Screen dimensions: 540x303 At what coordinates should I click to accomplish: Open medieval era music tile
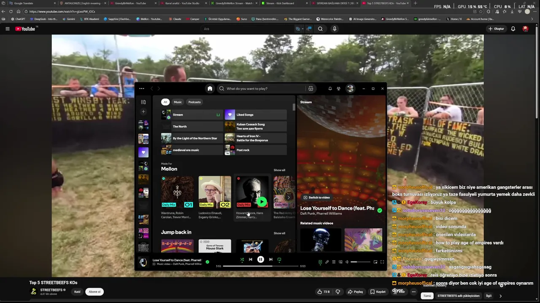[x=192, y=150]
